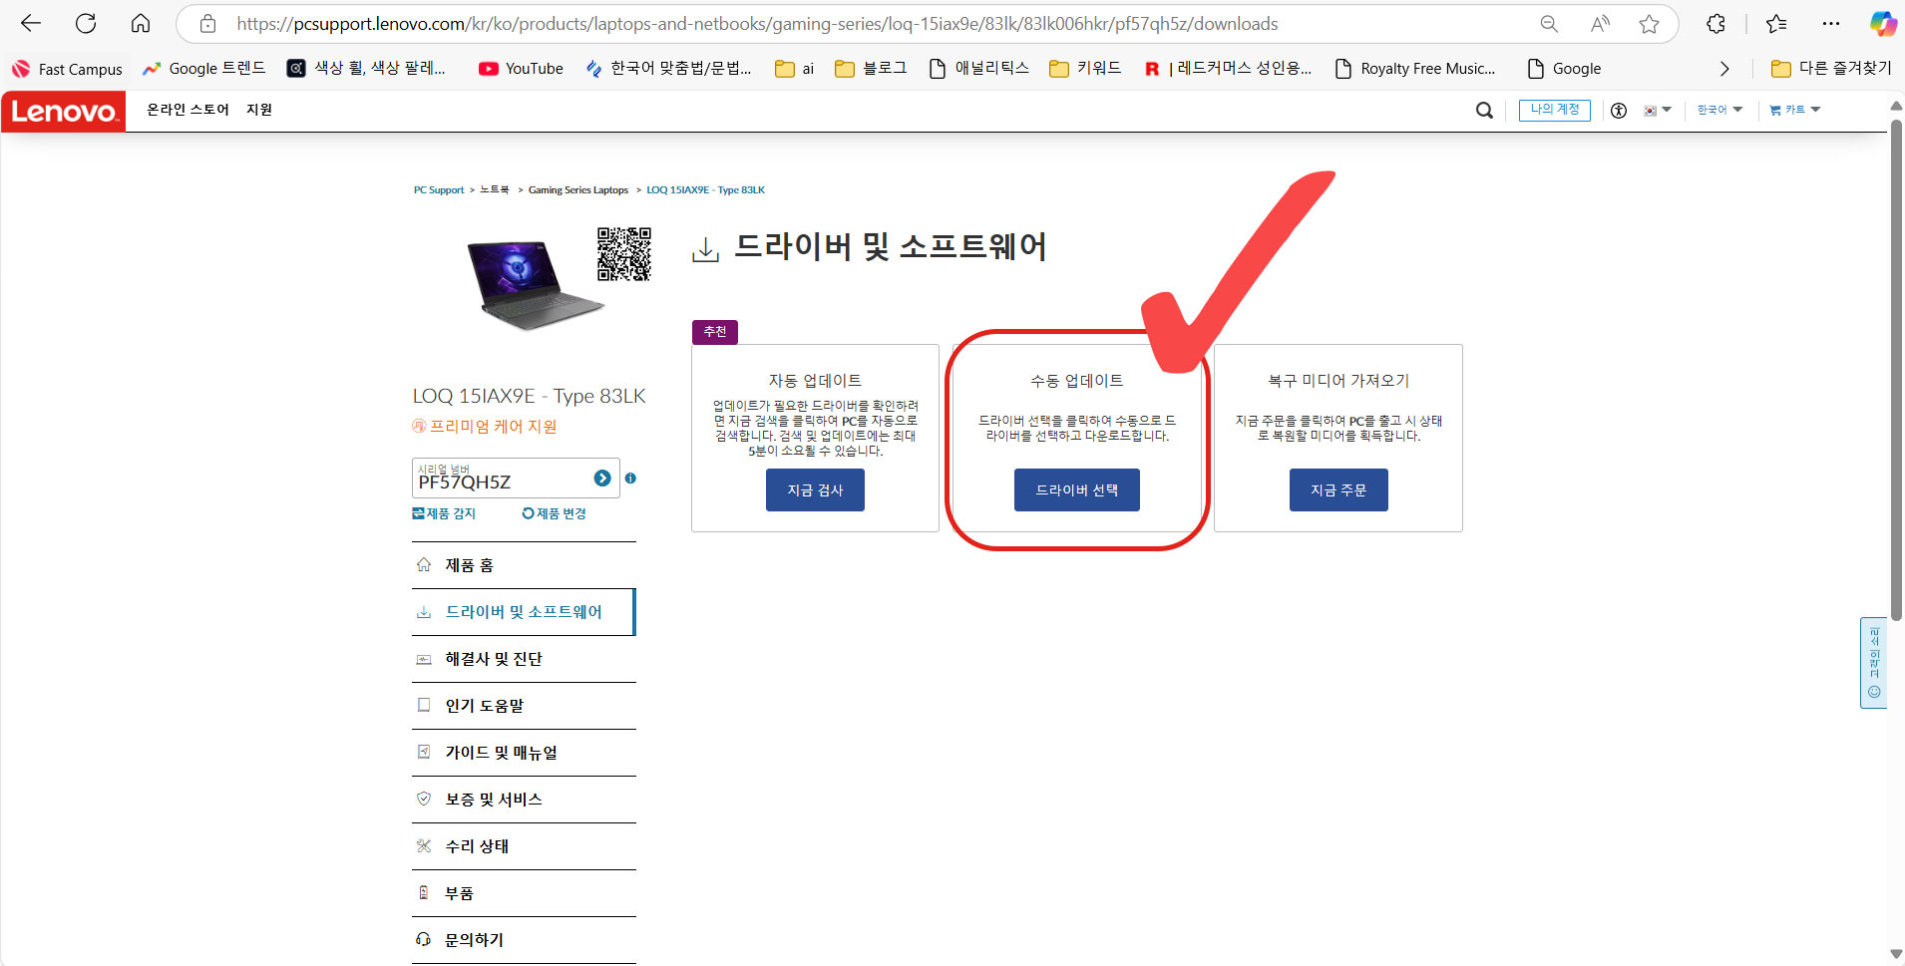Open the ai bookmarks folder
The image size is (1905, 966).
(795, 69)
